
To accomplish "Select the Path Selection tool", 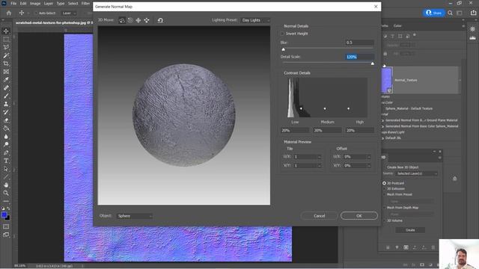I will tap(6, 169).
